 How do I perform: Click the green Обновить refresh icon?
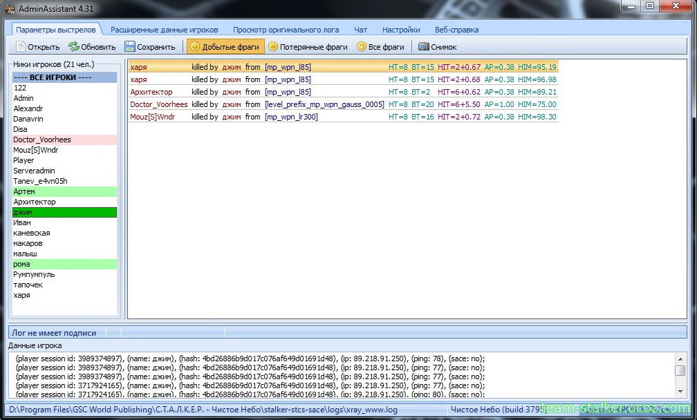73,46
